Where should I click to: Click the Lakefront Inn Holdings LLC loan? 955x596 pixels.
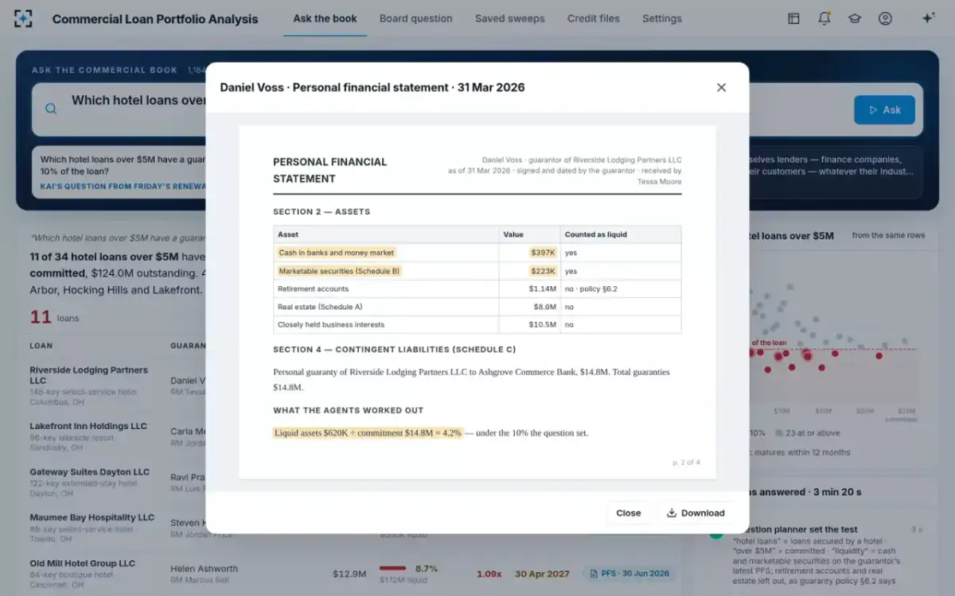pyautogui.click(x=88, y=427)
